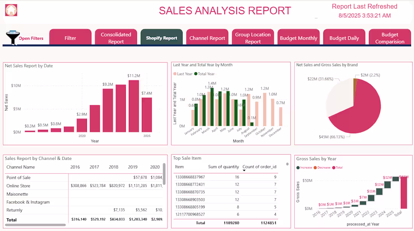Click the 1189280 total quantity value
Viewport: 414px width, 231px height.
pos(231,223)
